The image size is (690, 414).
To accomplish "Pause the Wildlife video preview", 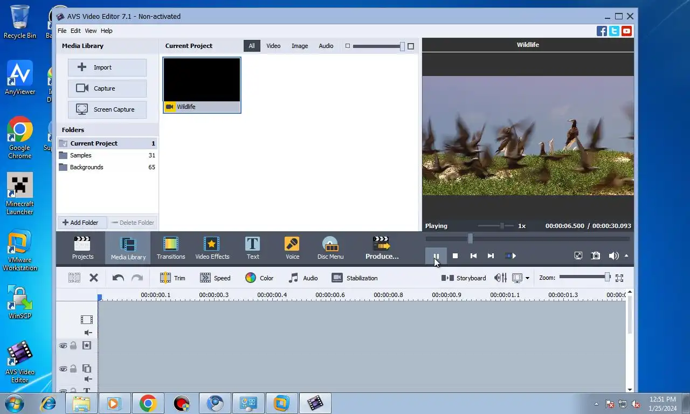I will (436, 256).
